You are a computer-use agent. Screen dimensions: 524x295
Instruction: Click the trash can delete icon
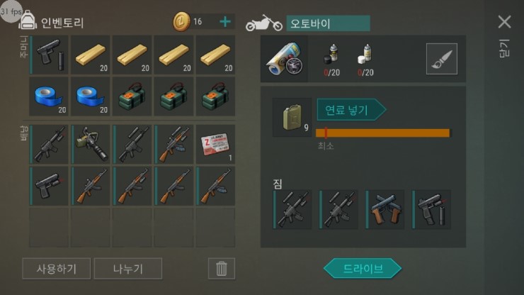pos(221,269)
